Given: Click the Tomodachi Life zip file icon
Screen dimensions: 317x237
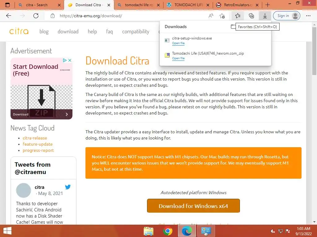Looking at the screenshot, I should (167, 55).
